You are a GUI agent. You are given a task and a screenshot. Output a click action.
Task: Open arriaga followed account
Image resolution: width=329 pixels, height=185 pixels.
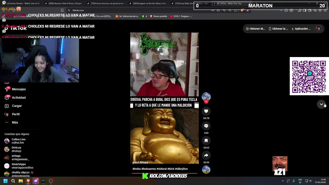coord(17,158)
